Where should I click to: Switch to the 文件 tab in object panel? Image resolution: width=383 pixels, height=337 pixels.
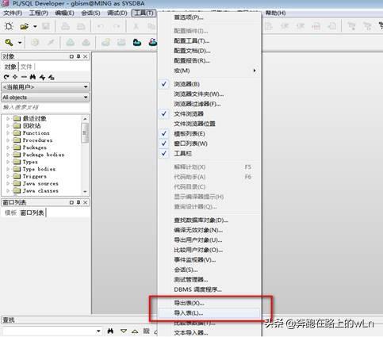pos(26,67)
